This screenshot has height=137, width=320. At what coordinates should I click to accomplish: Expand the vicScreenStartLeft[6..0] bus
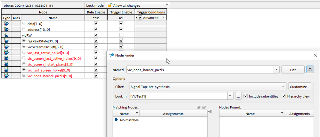pos(24,47)
